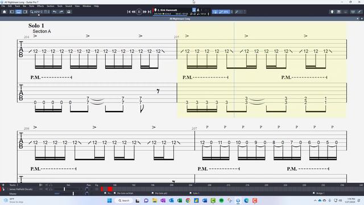Viewport: 364px width, 205px height.
Task: Open the File menu
Action: (x=3, y=6)
